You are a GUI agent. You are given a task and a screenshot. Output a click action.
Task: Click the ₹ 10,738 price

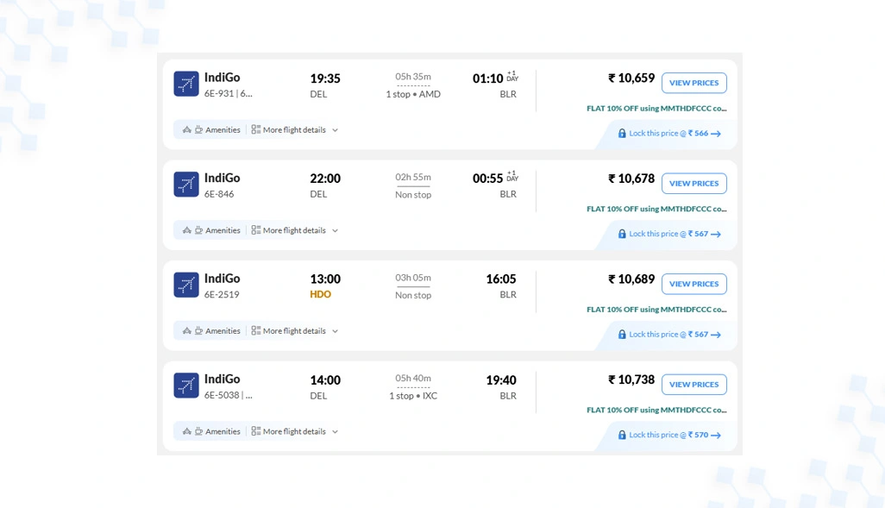point(631,379)
